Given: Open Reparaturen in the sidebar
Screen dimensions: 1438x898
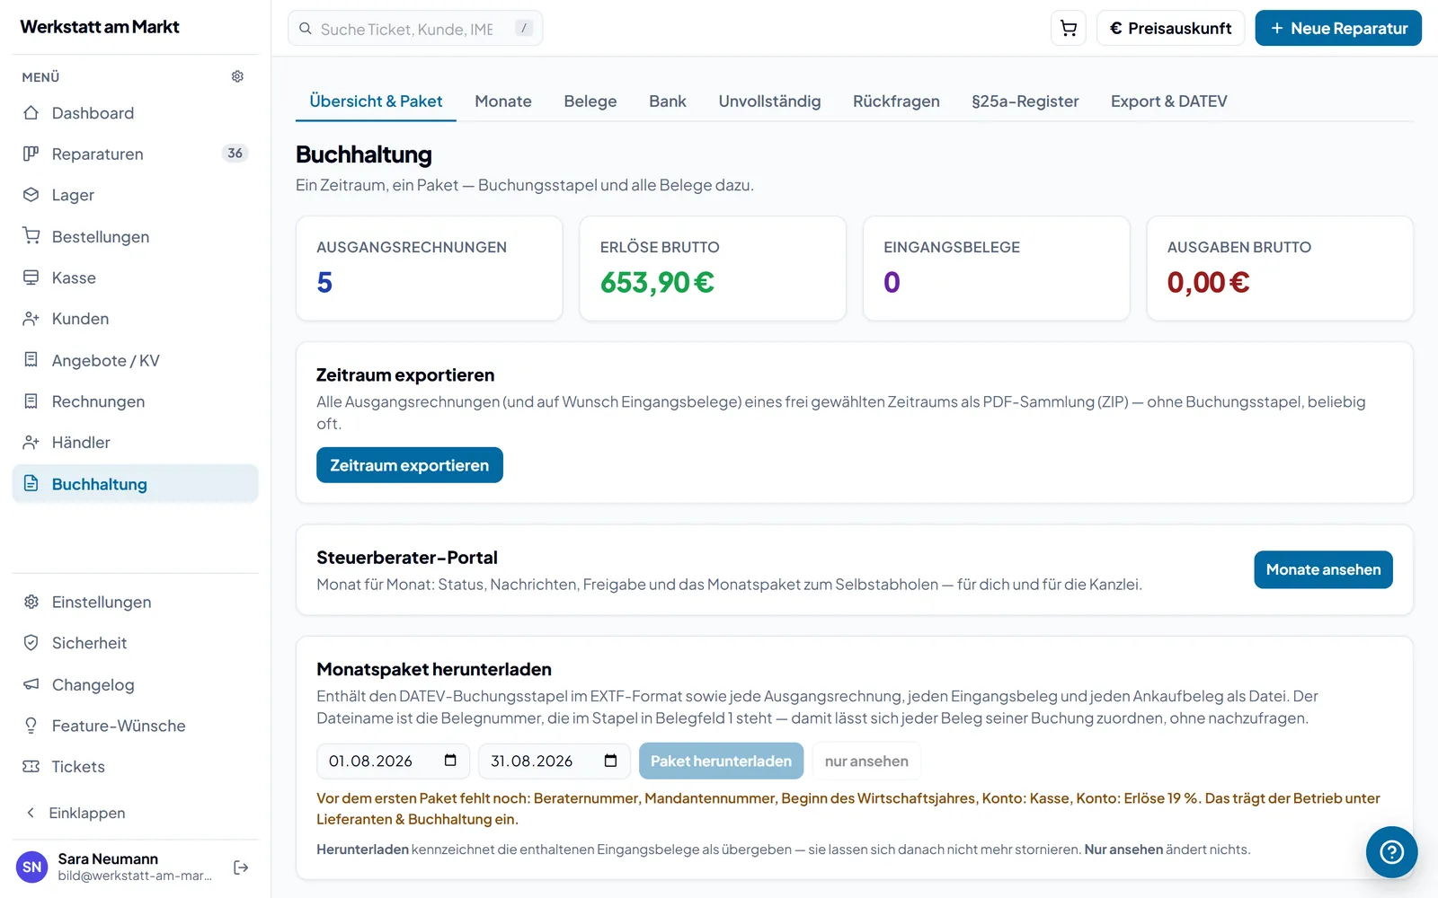Looking at the screenshot, I should tap(135, 154).
